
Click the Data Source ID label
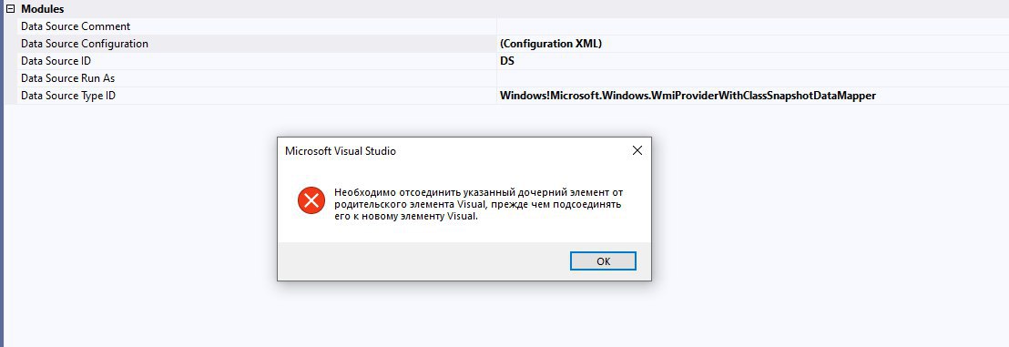(x=56, y=61)
